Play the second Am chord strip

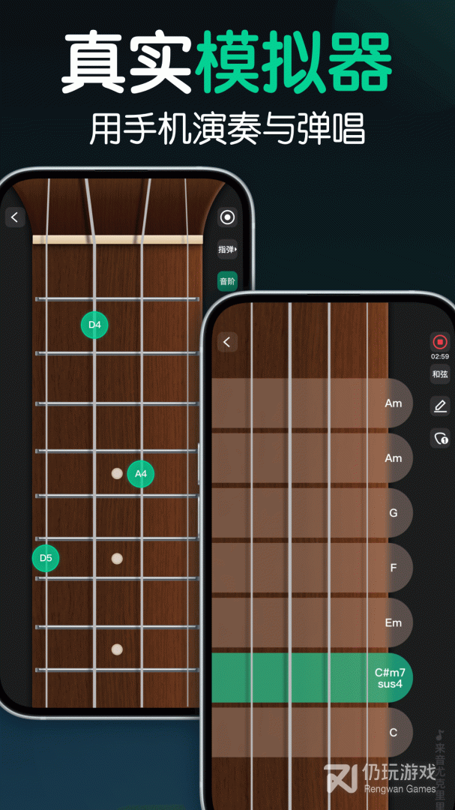coord(312,458)
